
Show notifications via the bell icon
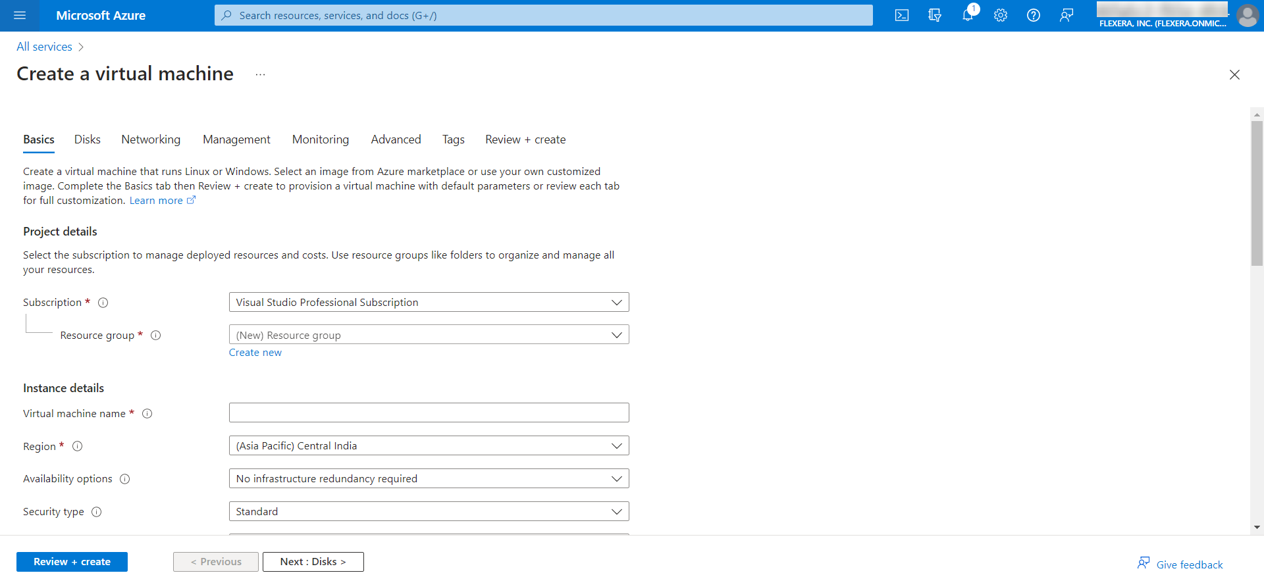[968, 15]
